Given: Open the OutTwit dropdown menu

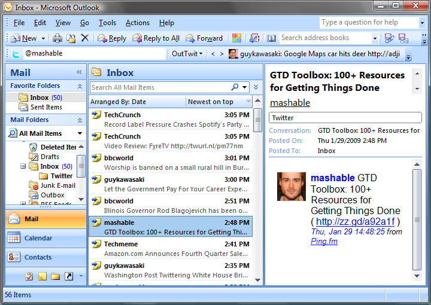Looking at the screenshot, I should 187,54.
